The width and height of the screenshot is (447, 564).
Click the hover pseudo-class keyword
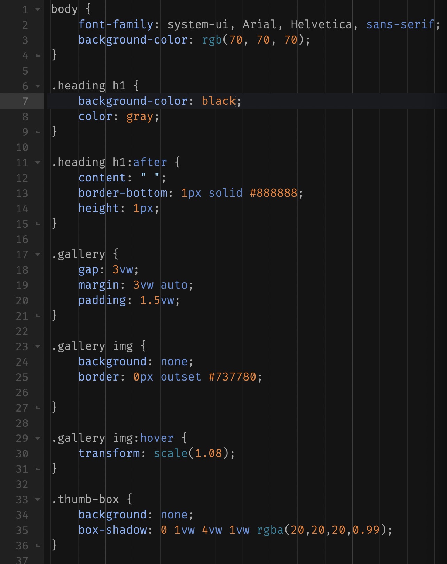pyautogui.click(x=157, y=438)
